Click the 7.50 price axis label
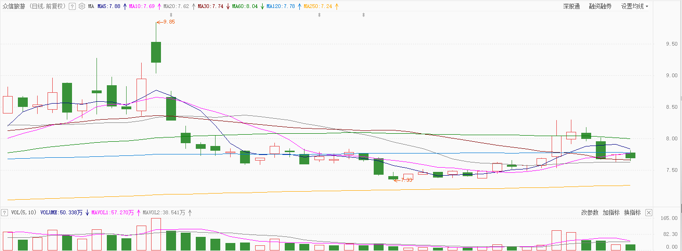This screenshot has height=251, width=682. pyautogui.click(x=672, y=170)
